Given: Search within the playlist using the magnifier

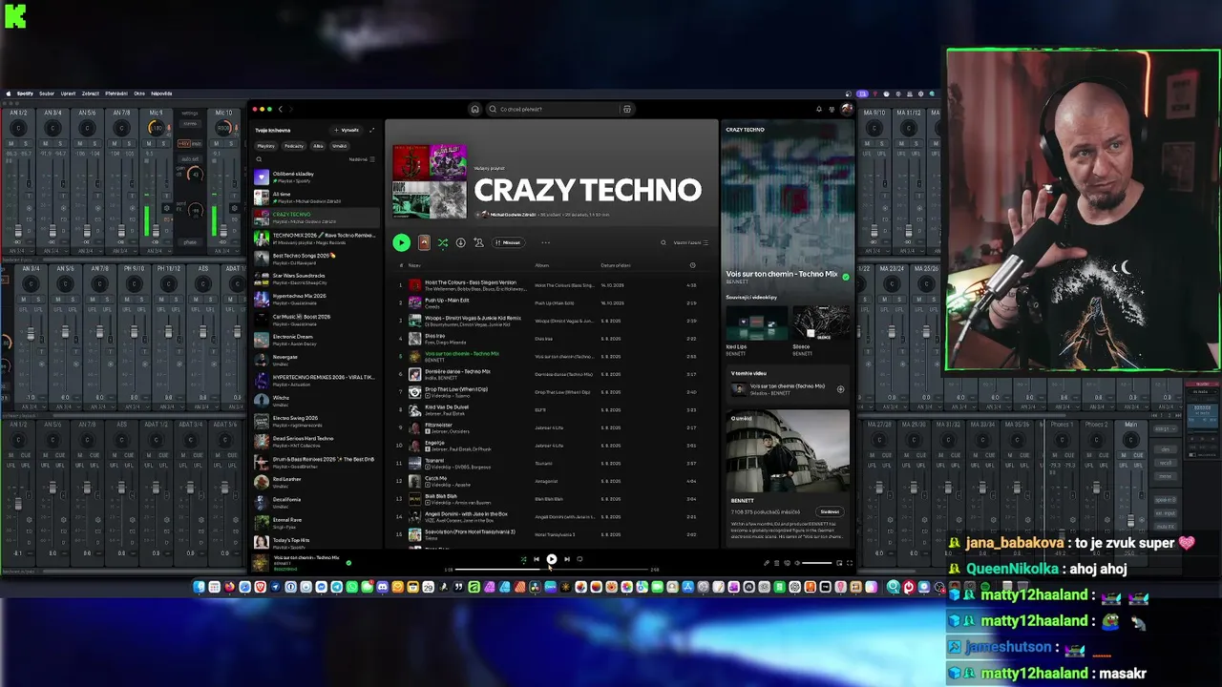Looking at the screenshot, I should [x=664, y=242].
